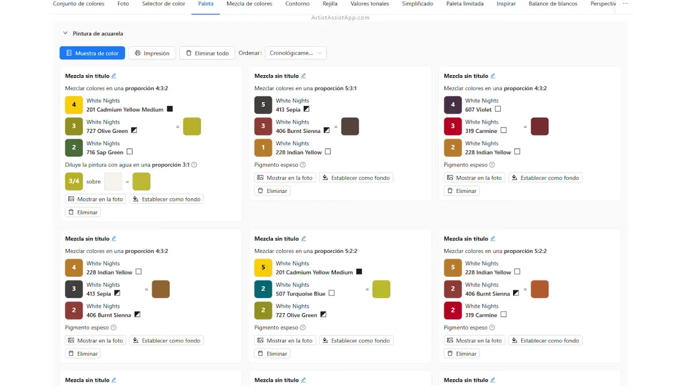This screenshot has width=687, height=386.
Task: Delete the Sepia 5:3:1 mix with Eliminar
Action: 272,191
